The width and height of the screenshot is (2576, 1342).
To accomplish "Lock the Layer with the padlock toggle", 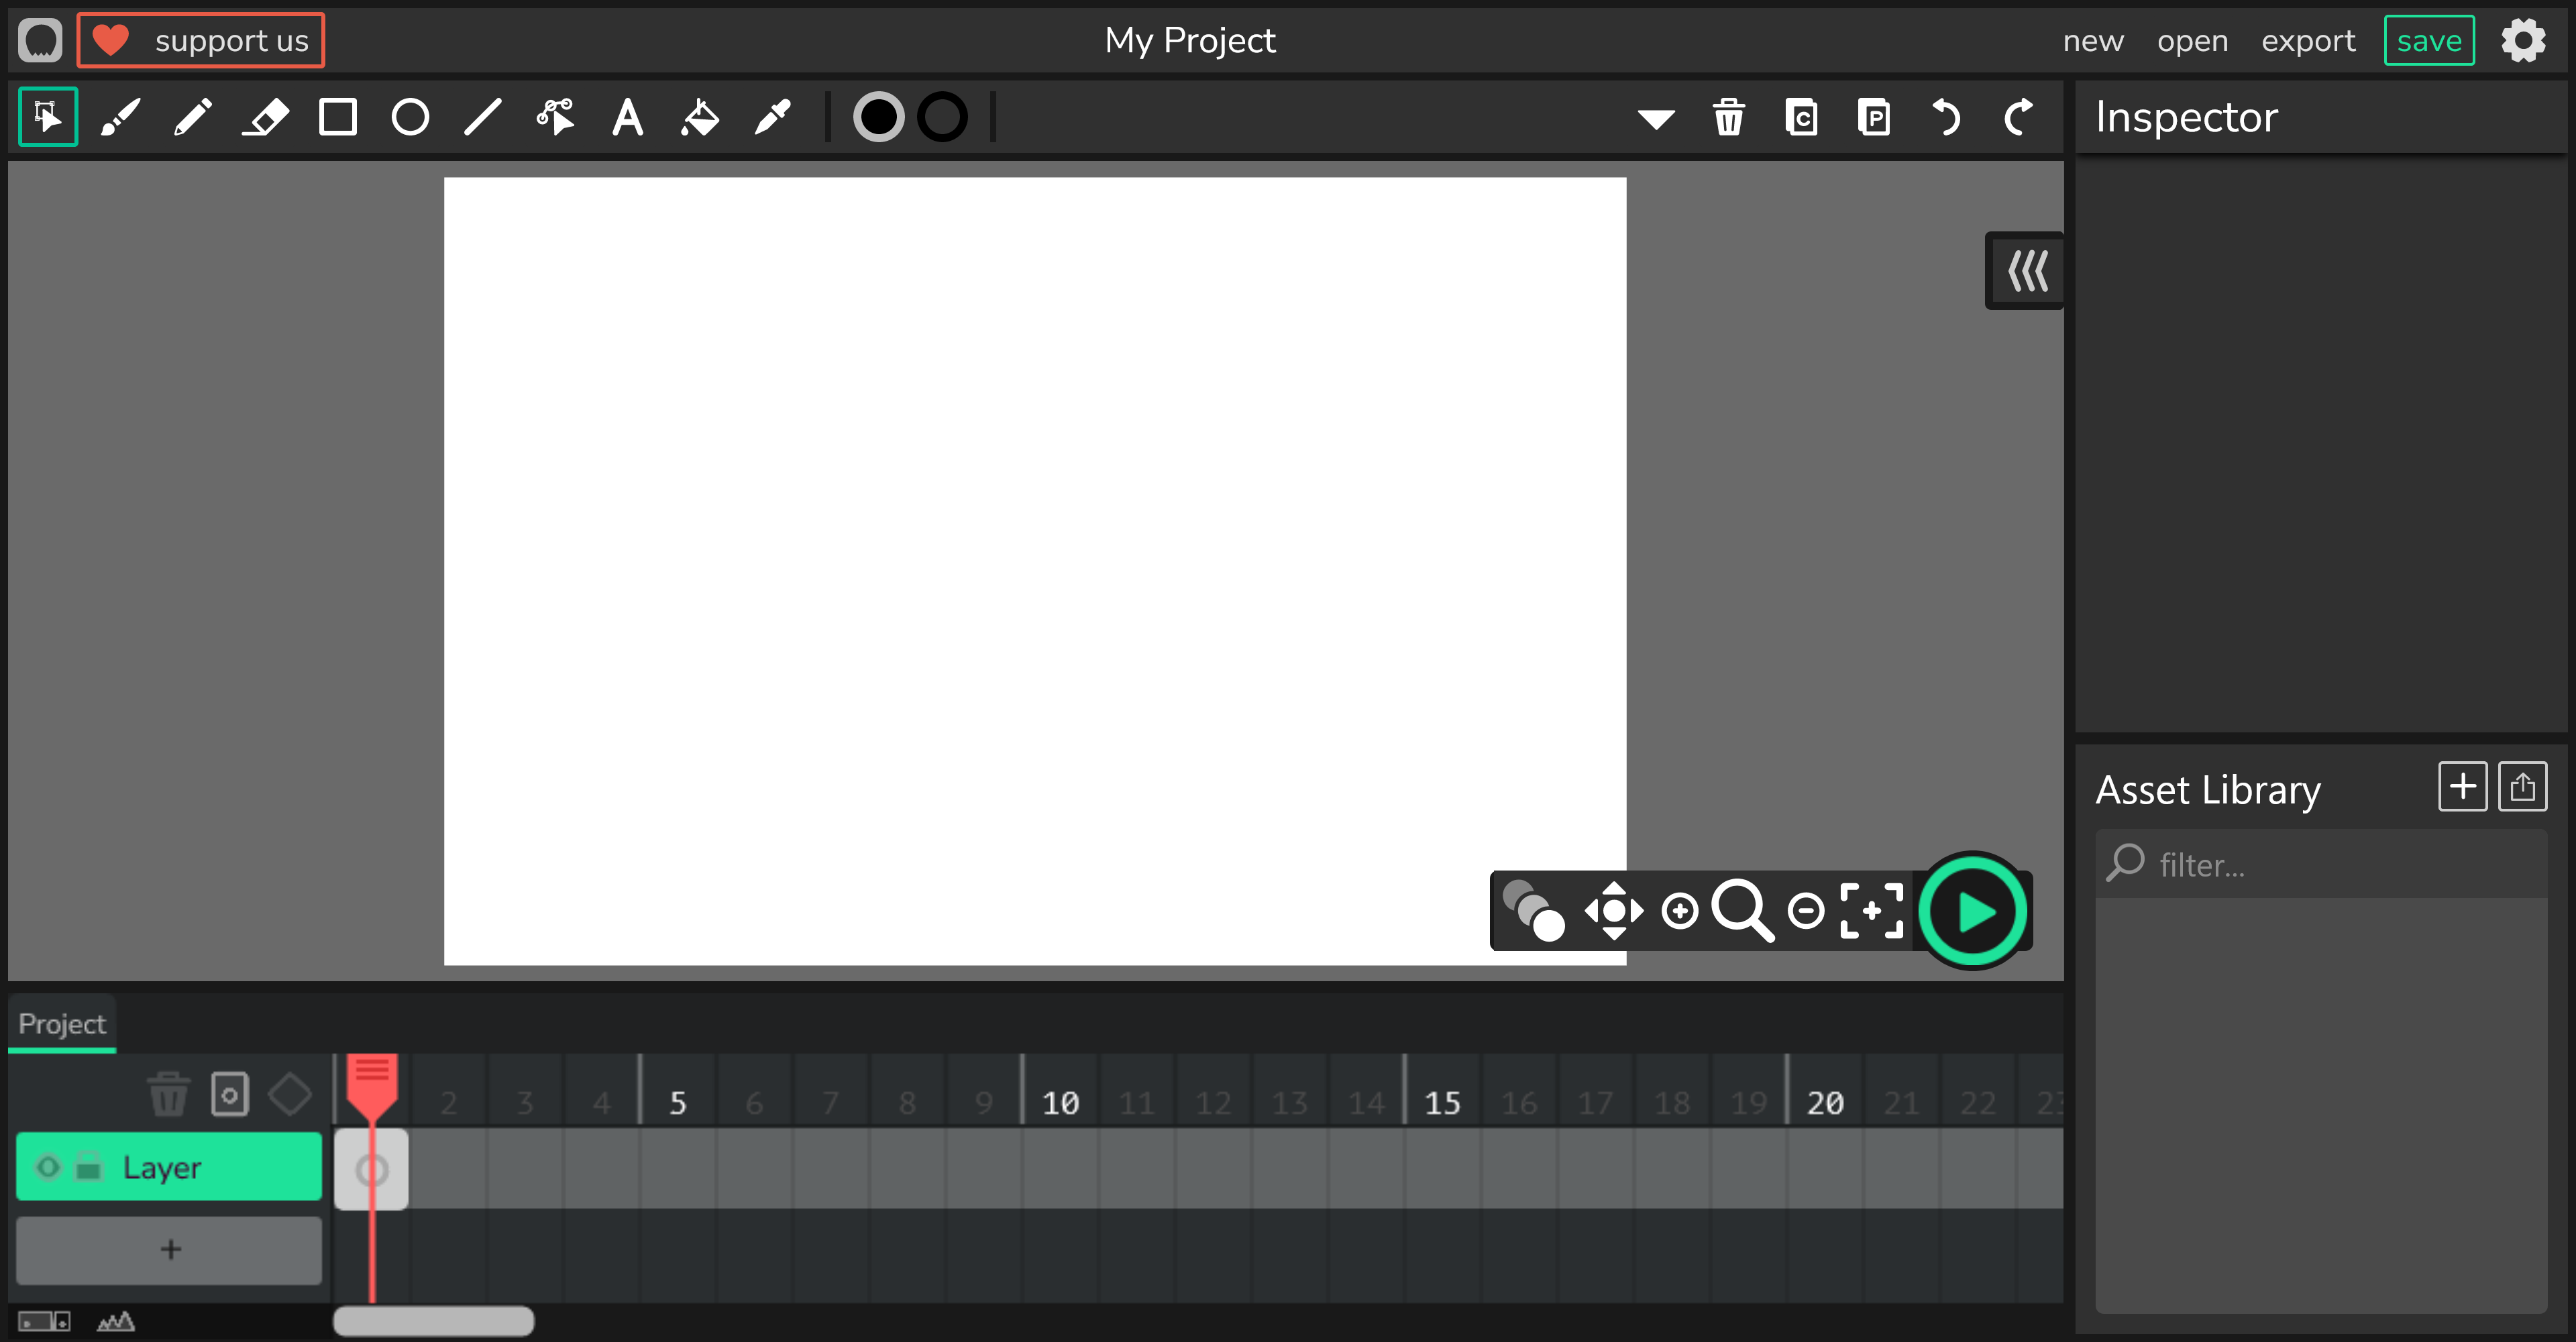I will coord(87,1166).
